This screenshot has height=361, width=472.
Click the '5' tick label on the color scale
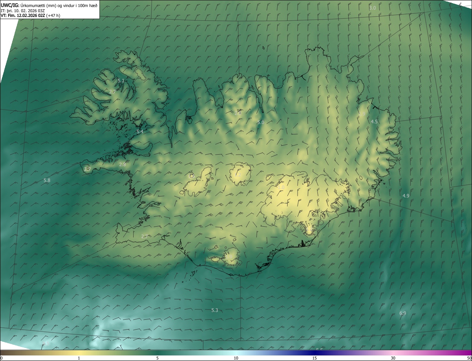click(157, 358)
